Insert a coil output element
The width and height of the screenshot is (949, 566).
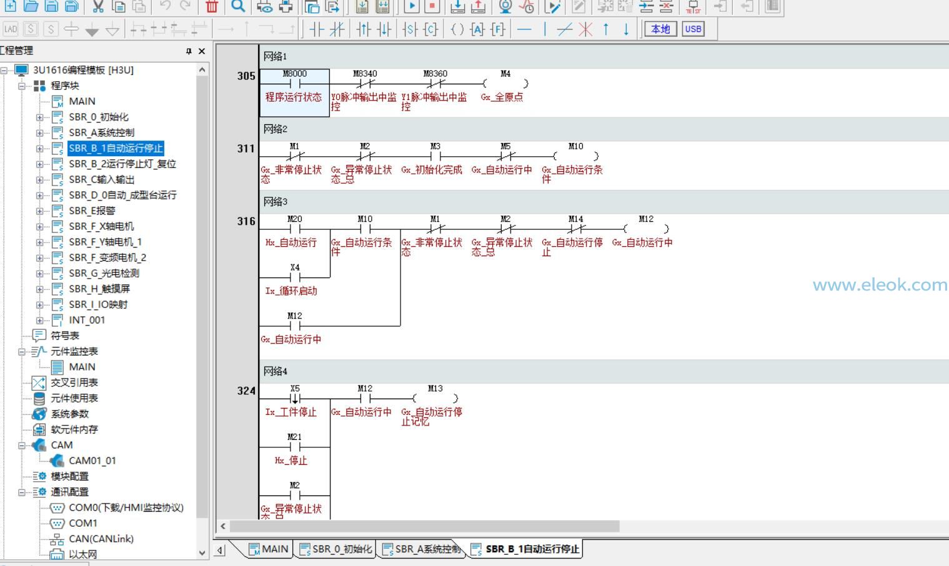coord(457,29)
